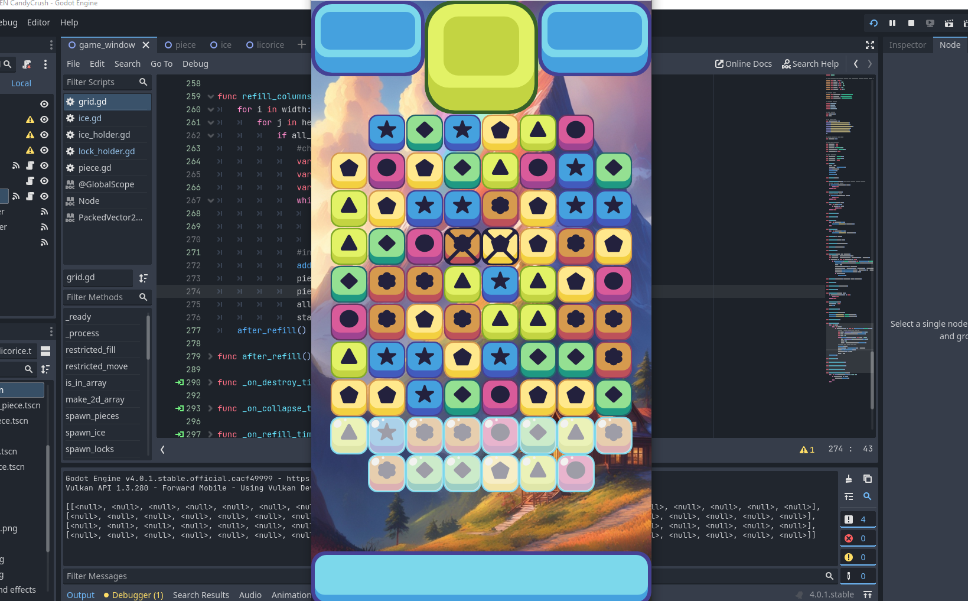
Task: Copy the output log selection icon
Action: point(868,479)
